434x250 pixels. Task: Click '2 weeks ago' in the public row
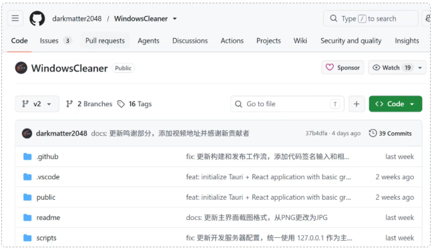(x=395, y=197)
